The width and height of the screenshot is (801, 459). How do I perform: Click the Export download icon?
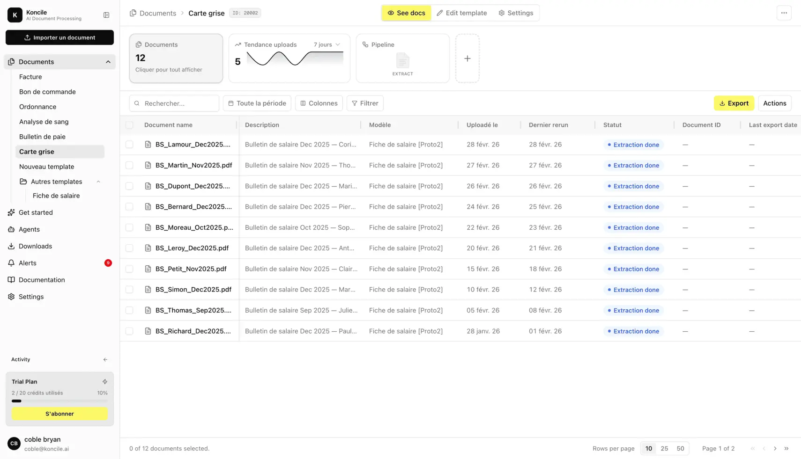tap(721, 103)
